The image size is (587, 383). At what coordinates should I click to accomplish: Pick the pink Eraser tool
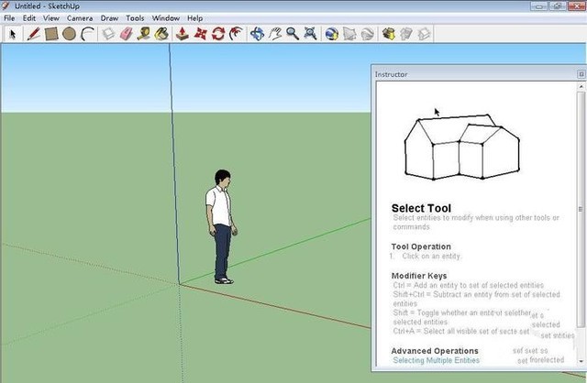coord(127,34)
